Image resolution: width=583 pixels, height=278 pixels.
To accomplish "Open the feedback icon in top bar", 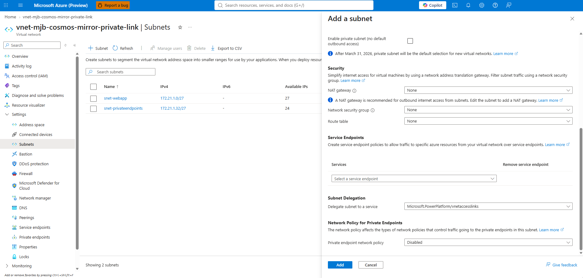I will pos(509,5).
